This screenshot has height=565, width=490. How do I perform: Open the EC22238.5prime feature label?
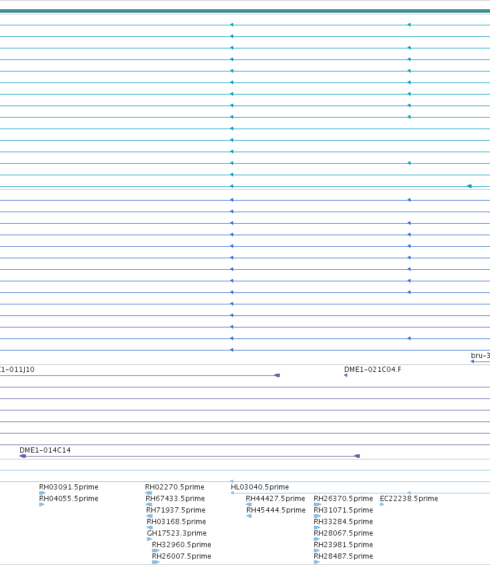(409, 499)
